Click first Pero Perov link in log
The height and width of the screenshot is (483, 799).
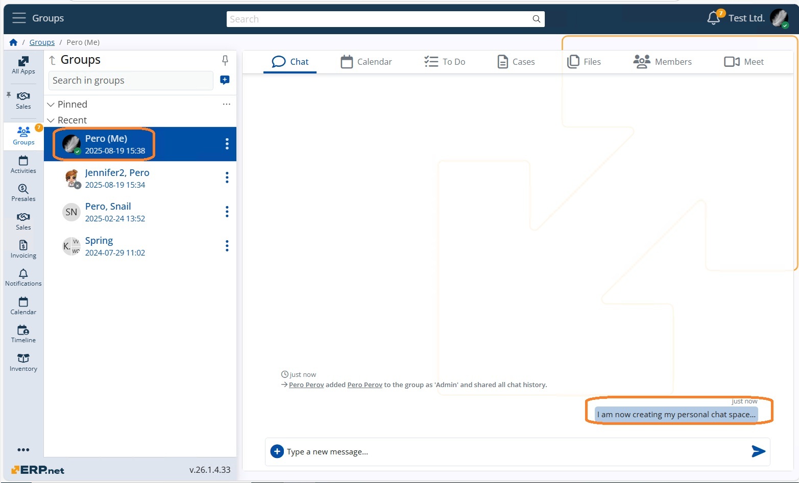[306, 385]
